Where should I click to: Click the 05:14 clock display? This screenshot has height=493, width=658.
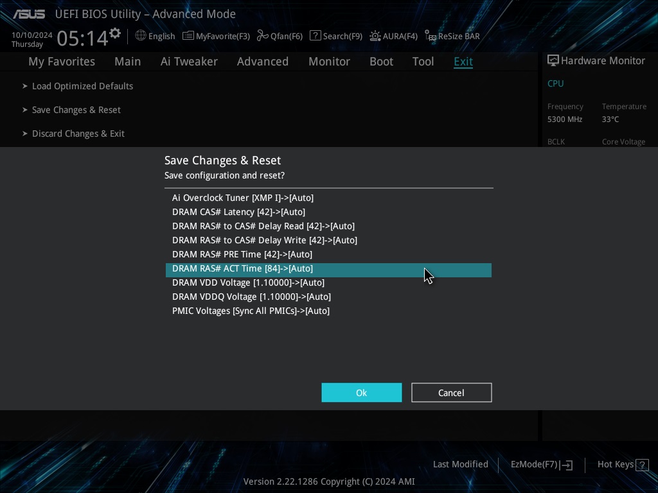tap(82, 39)
